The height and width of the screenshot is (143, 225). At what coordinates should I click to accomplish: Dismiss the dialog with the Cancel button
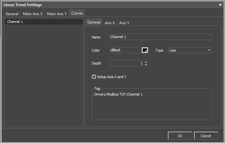click(206, 136)
